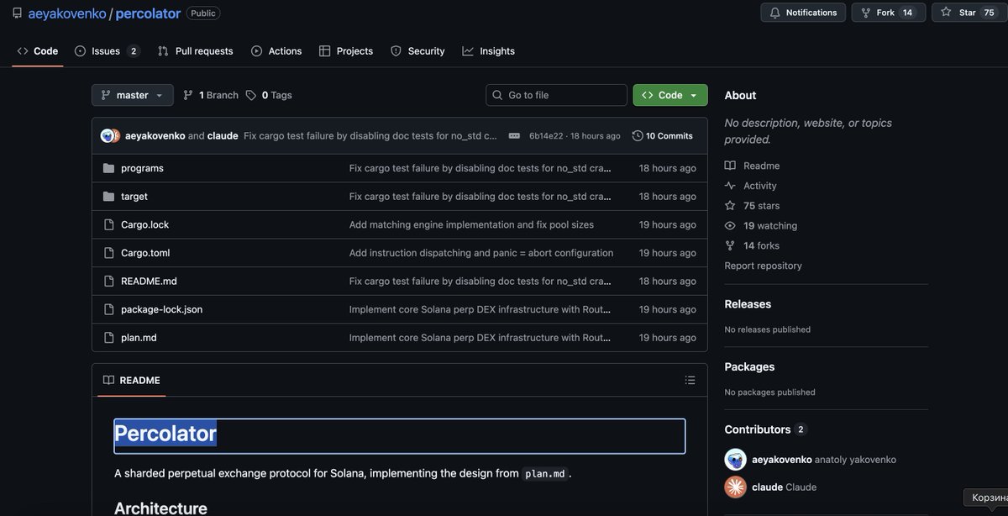Open the Security tab
The image size is (1008, 516).
pyautogui.click(x=417, y=51)
